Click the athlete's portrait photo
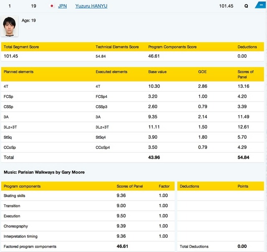This screenshot has width=267, height=252. 10,27
